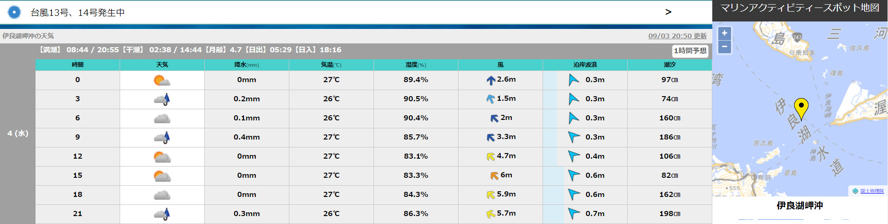Click the tide value 97cm
This screenshot has width=888, height=224.
coord(670,80)
